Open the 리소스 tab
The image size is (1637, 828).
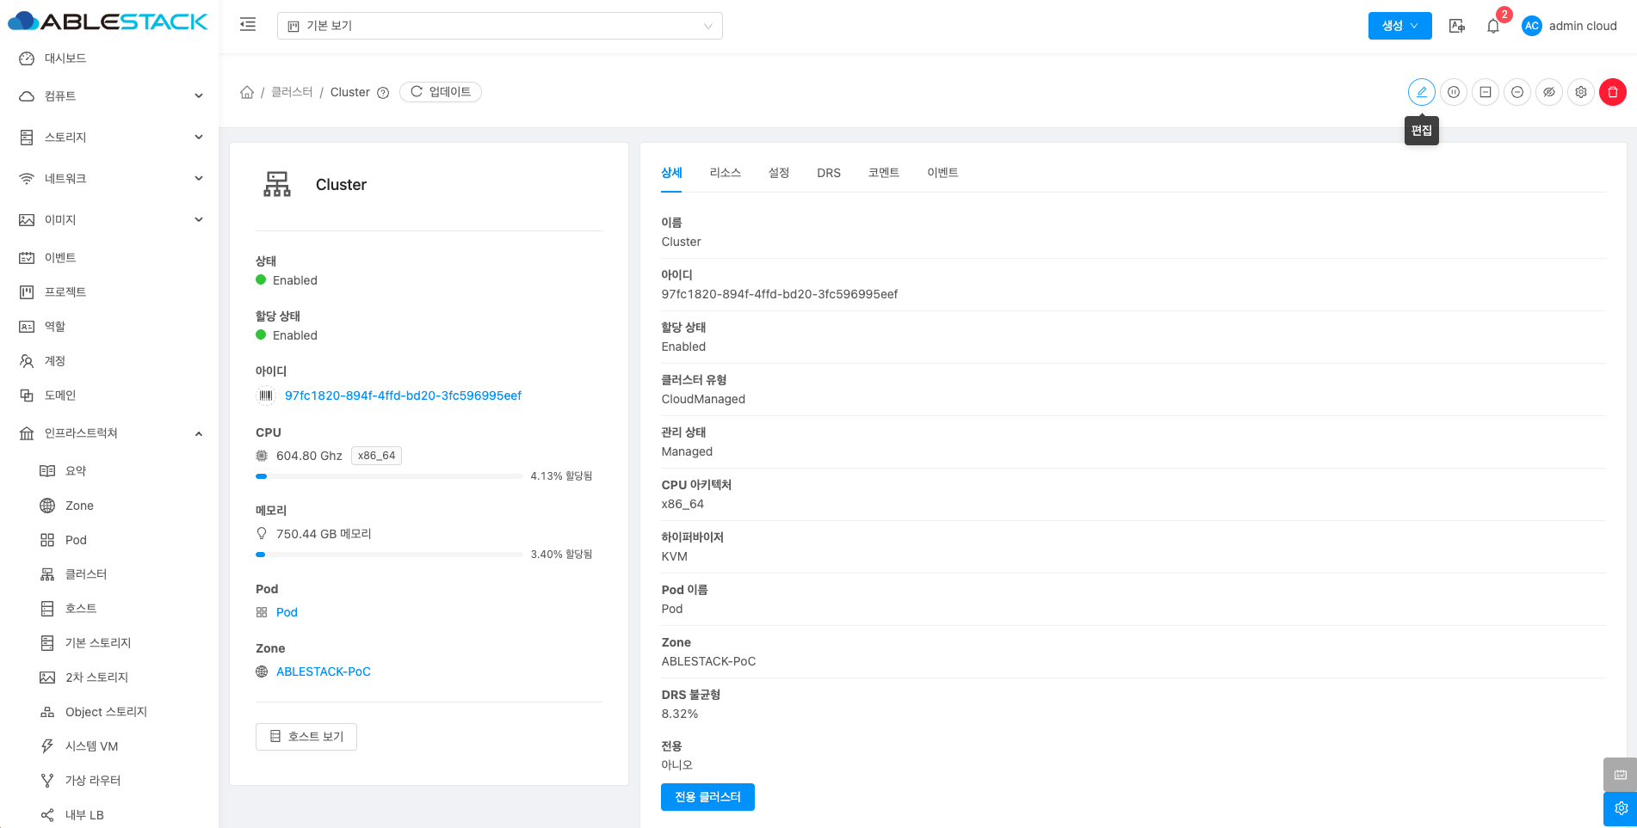[725, 173]
